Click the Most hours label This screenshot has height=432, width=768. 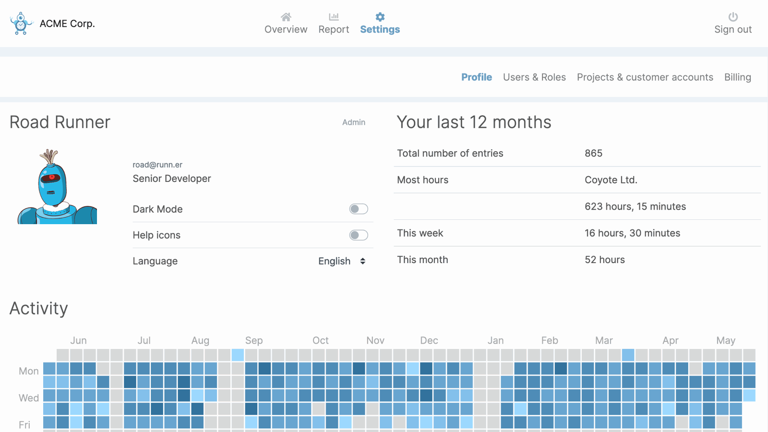click(x=423, y=180)
